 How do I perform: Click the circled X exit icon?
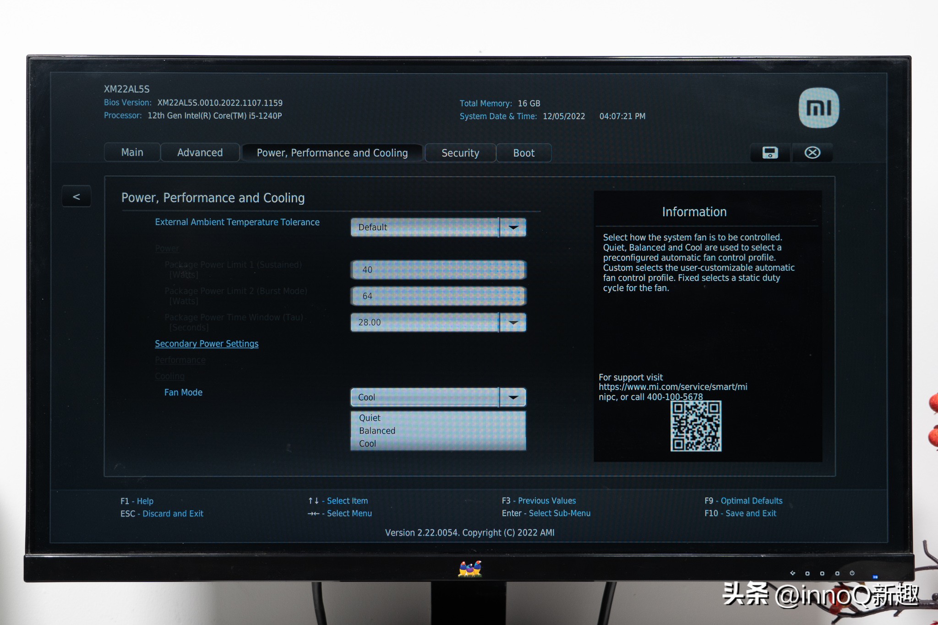pyautogui.click(x=812, y=152)
